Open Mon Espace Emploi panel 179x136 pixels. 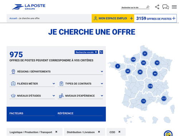coord(113,18)
